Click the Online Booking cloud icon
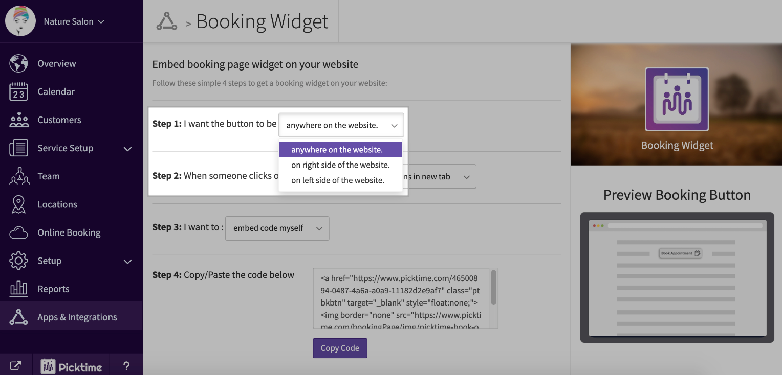This screenshot has height=375, width=782. 18,233
